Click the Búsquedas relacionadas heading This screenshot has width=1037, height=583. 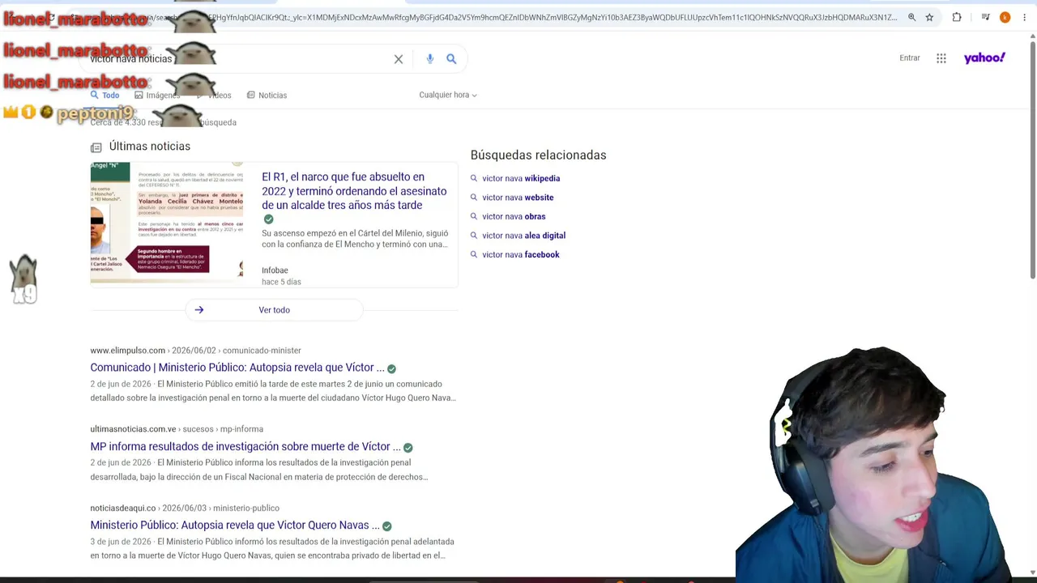click(538, 155)
